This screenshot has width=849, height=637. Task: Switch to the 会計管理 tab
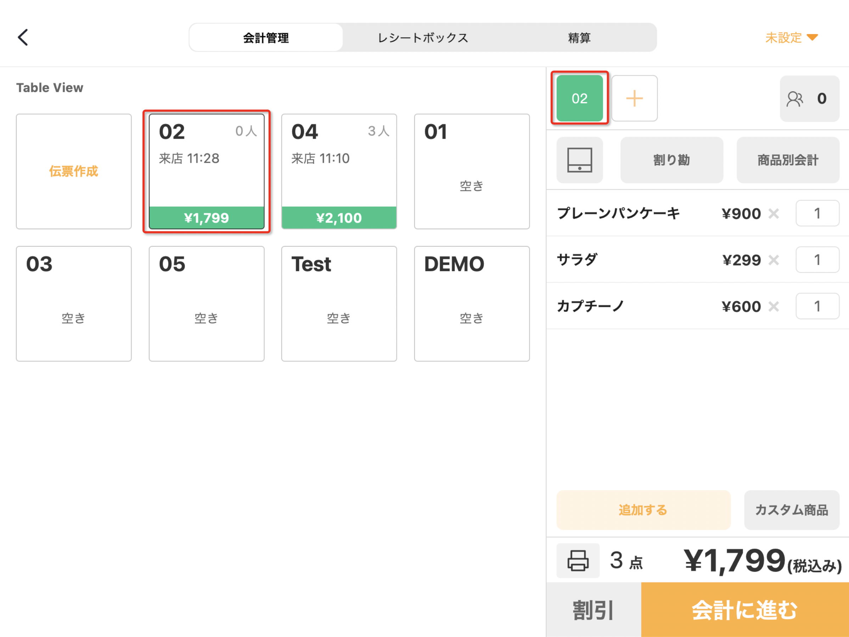point(266,38)
